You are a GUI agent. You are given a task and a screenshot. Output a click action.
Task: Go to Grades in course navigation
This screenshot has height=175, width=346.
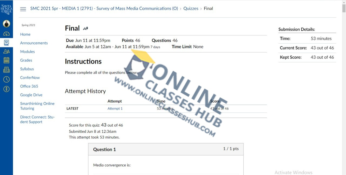point(26,60)
